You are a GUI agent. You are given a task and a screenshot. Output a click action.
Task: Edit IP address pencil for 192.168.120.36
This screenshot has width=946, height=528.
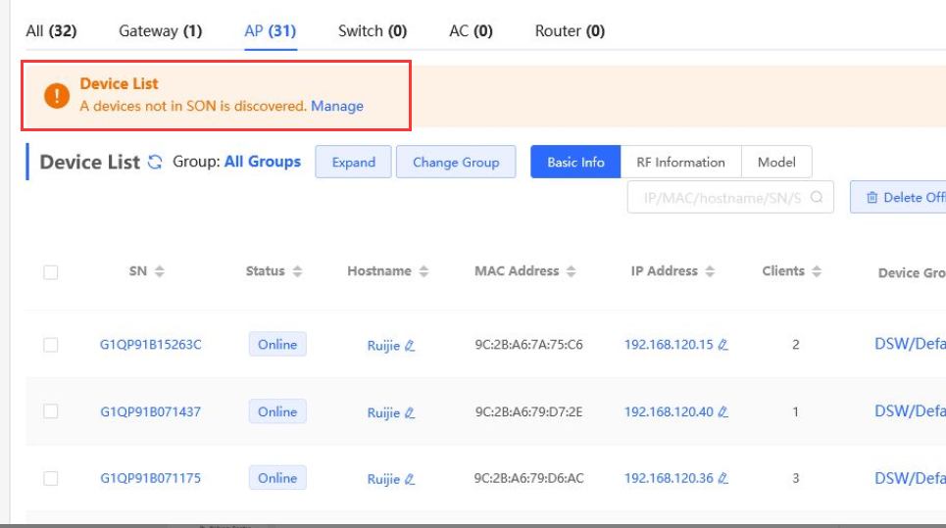pos(722,479)
